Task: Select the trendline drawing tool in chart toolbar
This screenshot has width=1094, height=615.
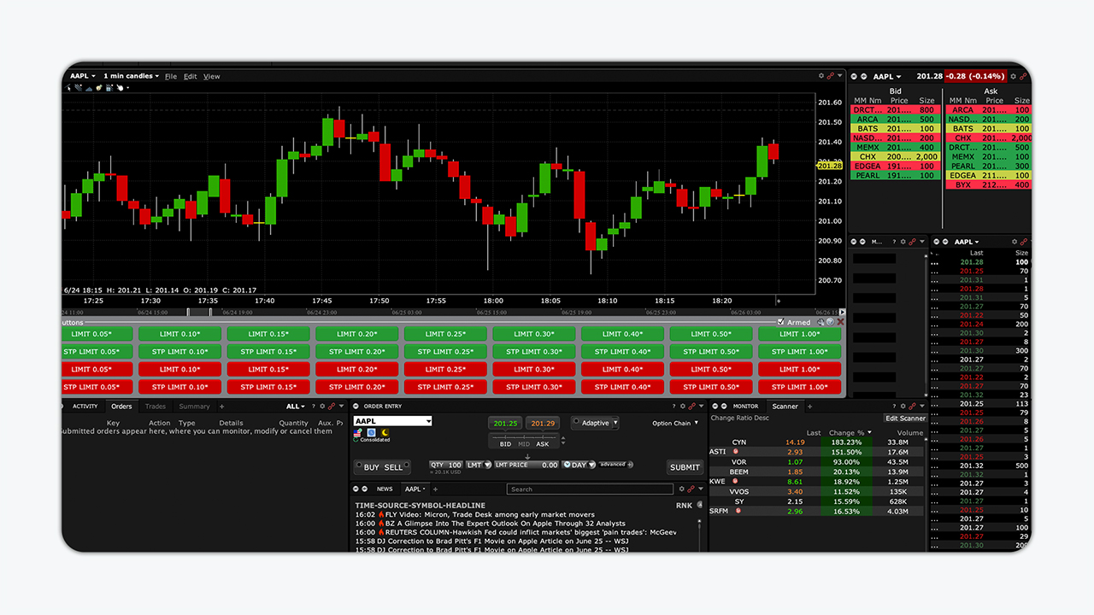Action: pyautogui.click(x=79, y=87)
